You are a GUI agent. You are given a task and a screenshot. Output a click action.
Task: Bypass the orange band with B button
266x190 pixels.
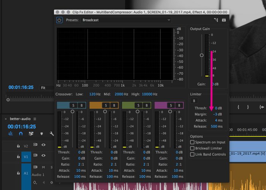click(x=114, y=105)
